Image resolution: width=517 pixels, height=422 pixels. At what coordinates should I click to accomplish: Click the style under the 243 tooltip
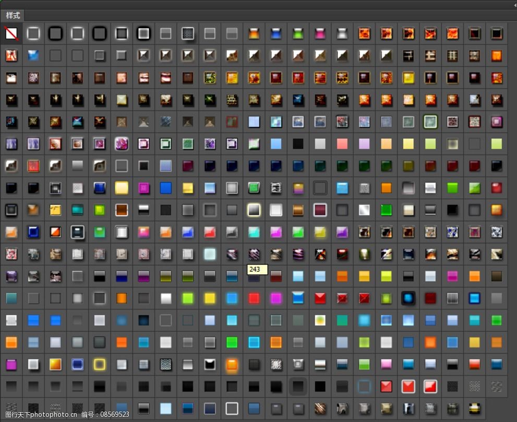(x=254, y=276)
